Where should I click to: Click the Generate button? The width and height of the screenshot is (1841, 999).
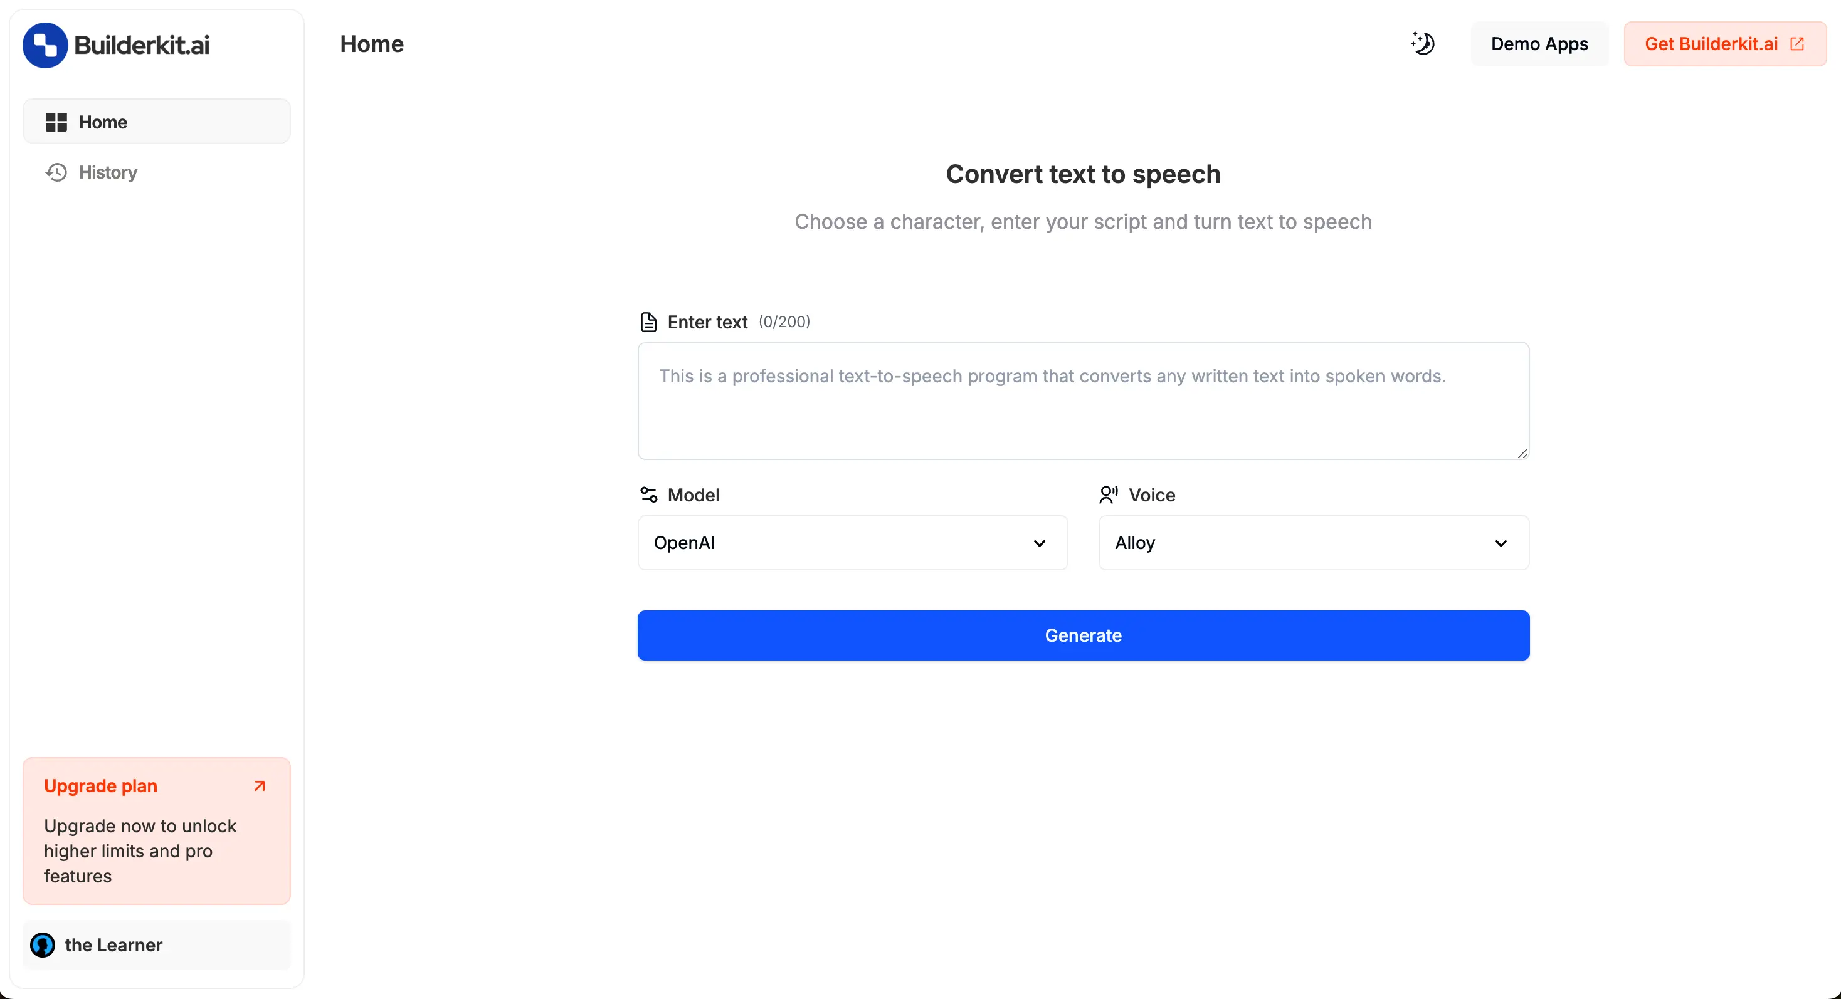point(1083,635)
